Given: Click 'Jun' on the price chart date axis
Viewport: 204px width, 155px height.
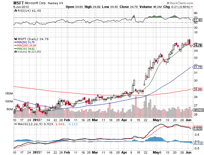Looking at the screenshot, I should click(x=189, y=120).
